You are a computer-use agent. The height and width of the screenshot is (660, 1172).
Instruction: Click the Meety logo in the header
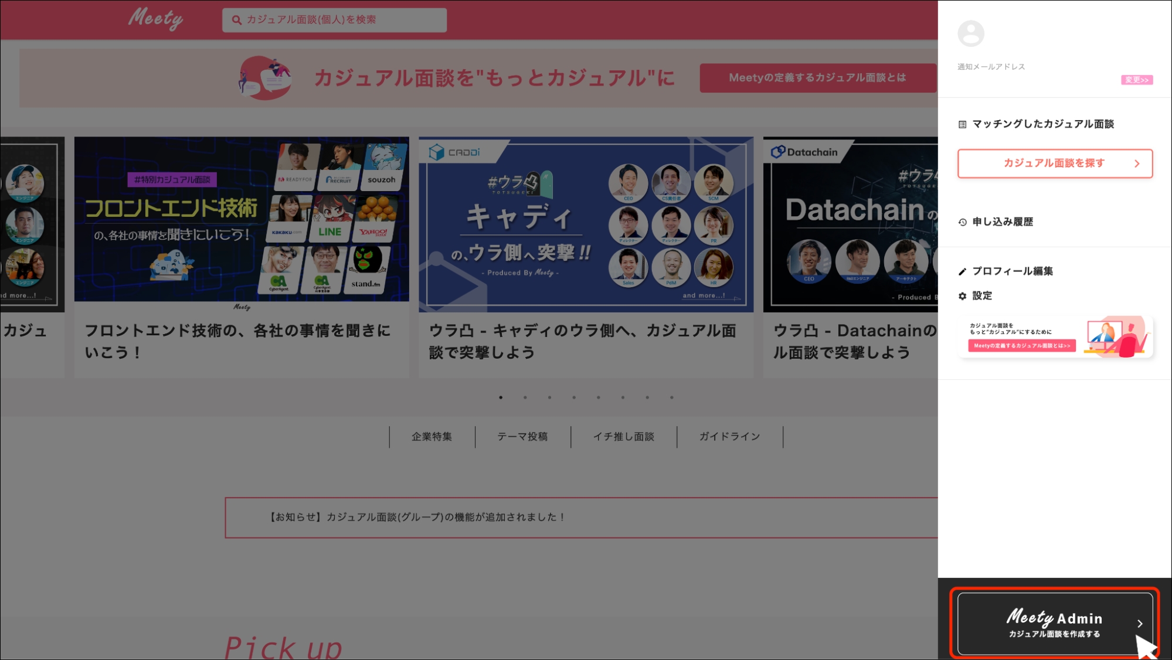click(155, 18)
